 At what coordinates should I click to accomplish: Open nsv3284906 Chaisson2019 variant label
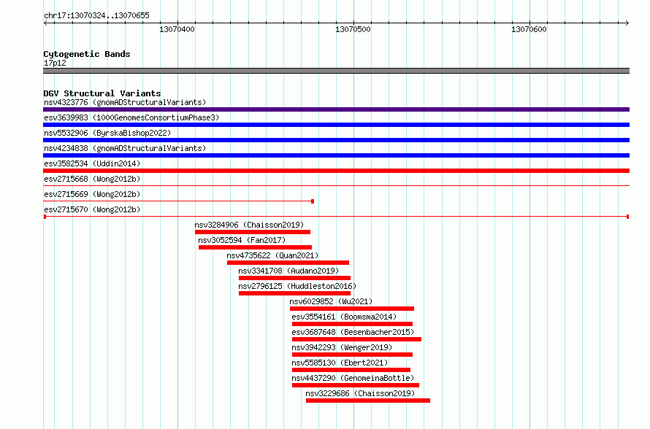[x=249, y=225]
